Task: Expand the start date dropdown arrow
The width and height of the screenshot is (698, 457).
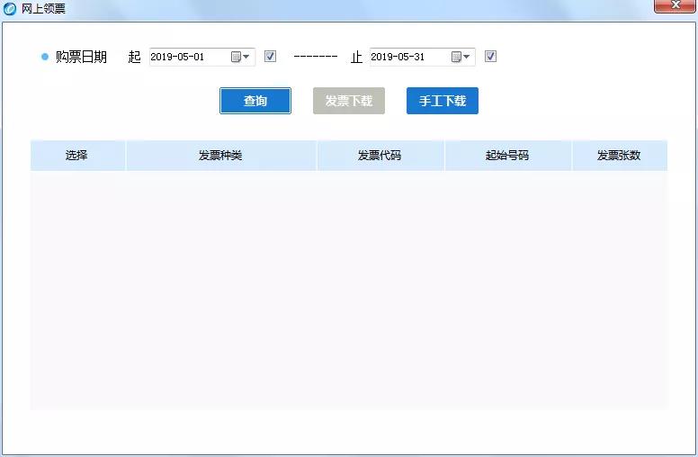Action: coord(246,57)
